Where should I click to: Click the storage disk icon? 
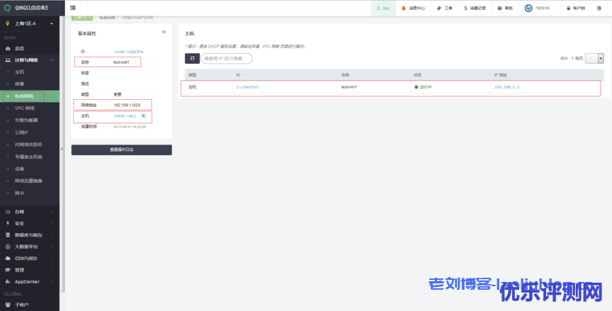click(8, 212)
